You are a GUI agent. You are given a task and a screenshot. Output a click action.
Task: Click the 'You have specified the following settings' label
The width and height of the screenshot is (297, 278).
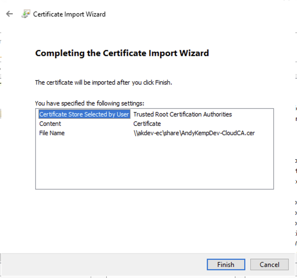tap(90, 103)
